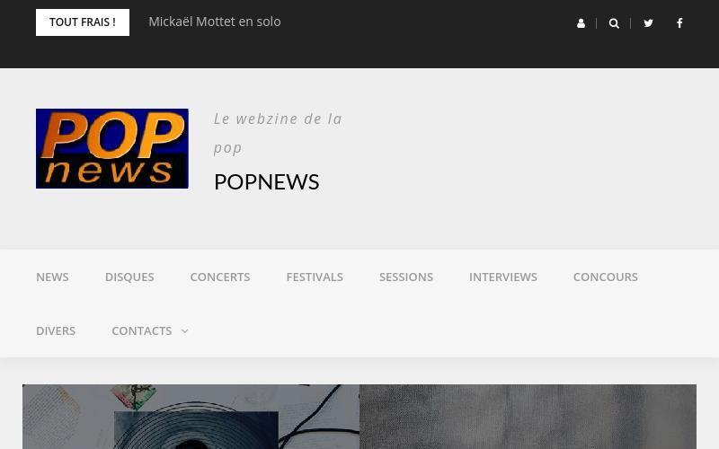Image resolution: width=719 pixels, height=449 pixels.
Task: Open the Facebook icon link
Action: click(x=679, y=23)
